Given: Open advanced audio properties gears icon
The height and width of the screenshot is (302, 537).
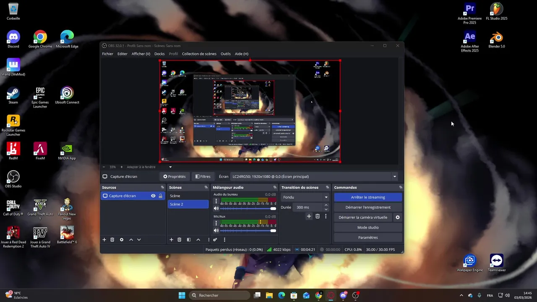Looking at the screenshot, I should tap(215, 240).
